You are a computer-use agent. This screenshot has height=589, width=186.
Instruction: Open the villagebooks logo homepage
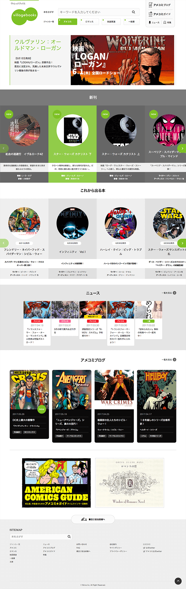coord(25,15)
